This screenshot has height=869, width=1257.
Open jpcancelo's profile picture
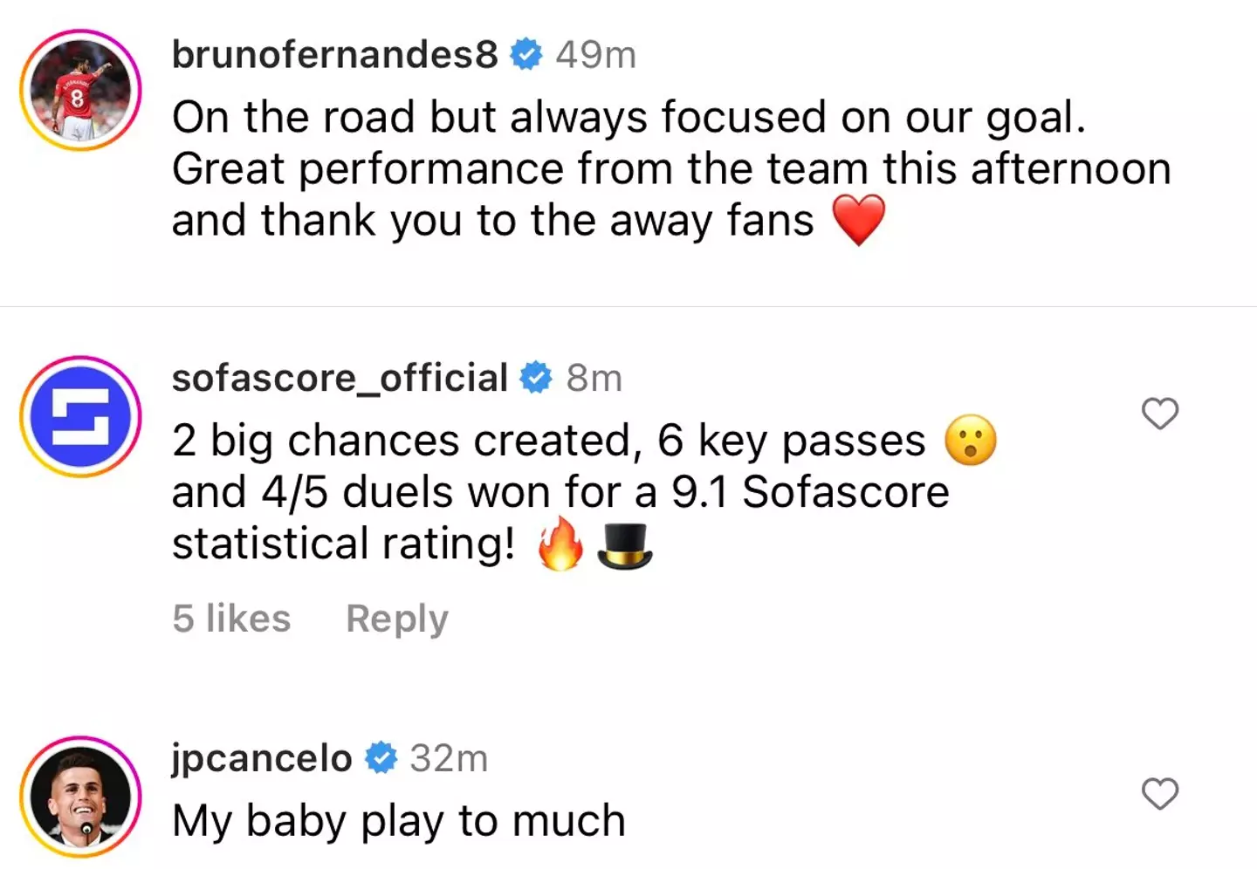[x=80, y=797]
